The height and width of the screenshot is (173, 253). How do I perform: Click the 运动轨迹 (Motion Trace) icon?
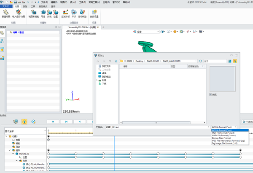coord(82,14)
